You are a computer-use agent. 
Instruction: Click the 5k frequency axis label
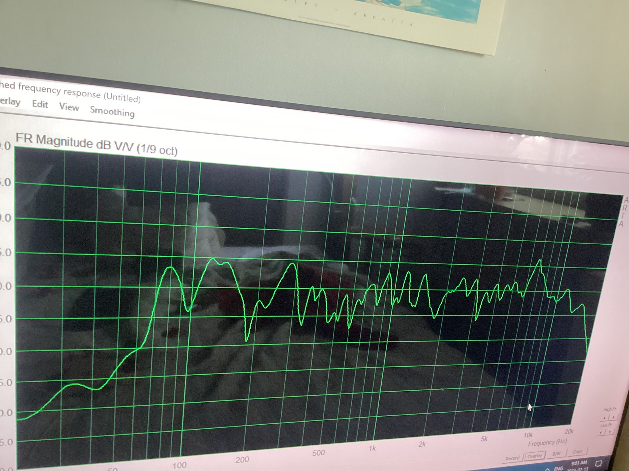[x=484, y=439]
